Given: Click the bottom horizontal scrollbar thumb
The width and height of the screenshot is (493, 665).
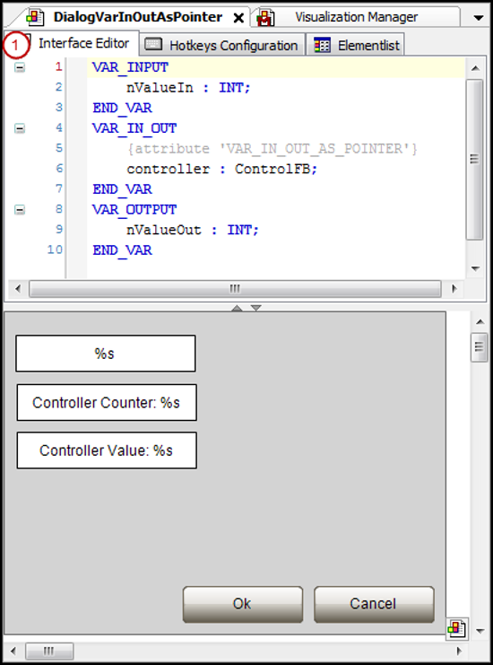Looking at the screenshot, I should click(x=49, y=651).
